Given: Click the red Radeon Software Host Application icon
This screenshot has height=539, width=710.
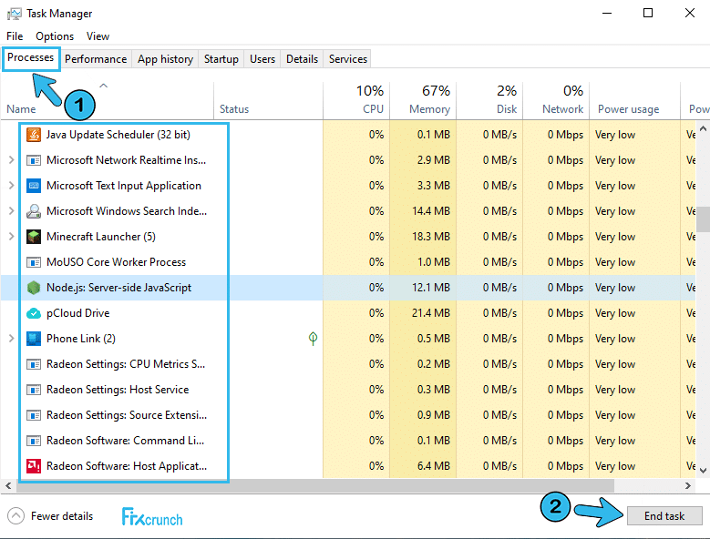Looking at the screenshot, I should (x=34, y=466).
